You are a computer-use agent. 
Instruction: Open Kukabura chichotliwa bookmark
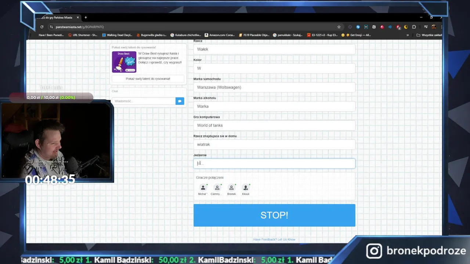point(185,35)
